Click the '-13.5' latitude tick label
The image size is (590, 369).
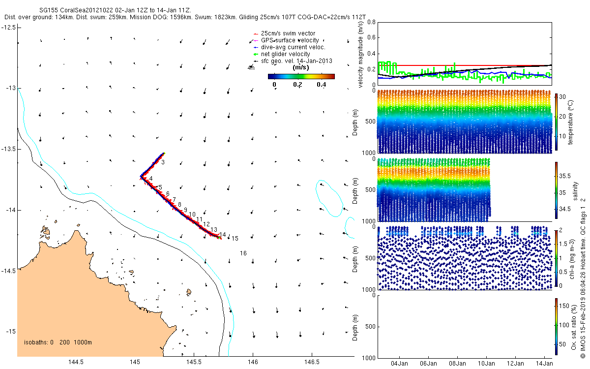[x=8, y=149]
